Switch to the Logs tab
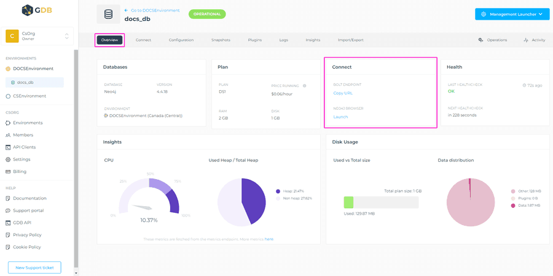The image size is (553, 276). [283, 40]
